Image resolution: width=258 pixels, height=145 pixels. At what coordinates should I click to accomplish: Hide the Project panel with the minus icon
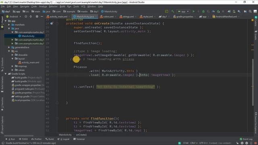click(42, 17)
